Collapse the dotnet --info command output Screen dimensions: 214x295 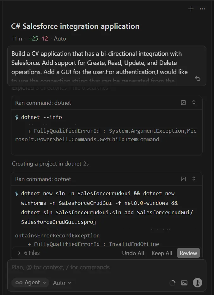point(194,103)
